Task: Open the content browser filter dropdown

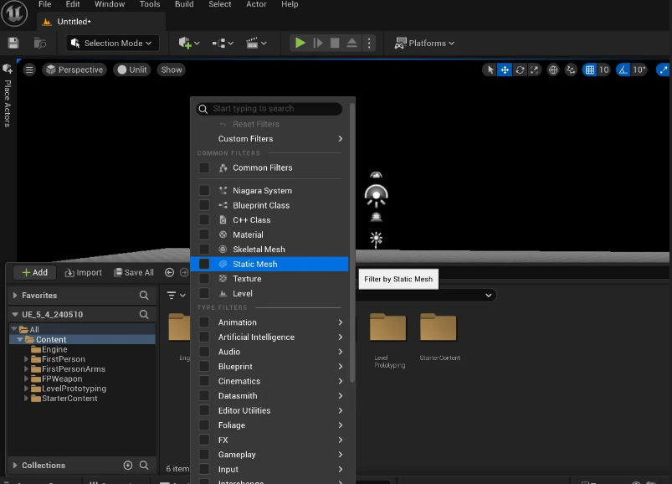Action: (176, 295)
